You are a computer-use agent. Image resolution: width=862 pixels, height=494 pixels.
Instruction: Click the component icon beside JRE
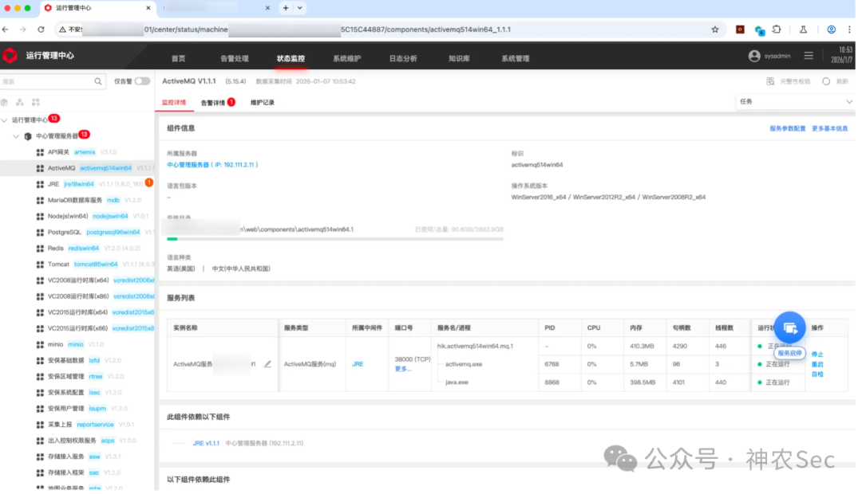(40, 184)
